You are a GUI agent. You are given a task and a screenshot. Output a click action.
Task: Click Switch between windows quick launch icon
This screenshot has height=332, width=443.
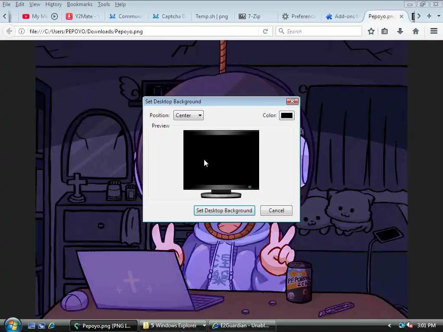point(42,326)
